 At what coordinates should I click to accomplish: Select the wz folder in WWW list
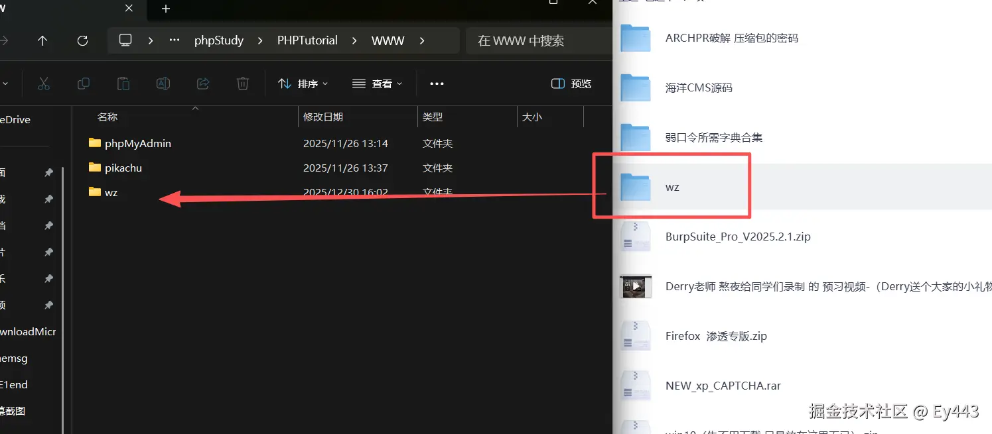pyautogui.click(x=111, y=193)
